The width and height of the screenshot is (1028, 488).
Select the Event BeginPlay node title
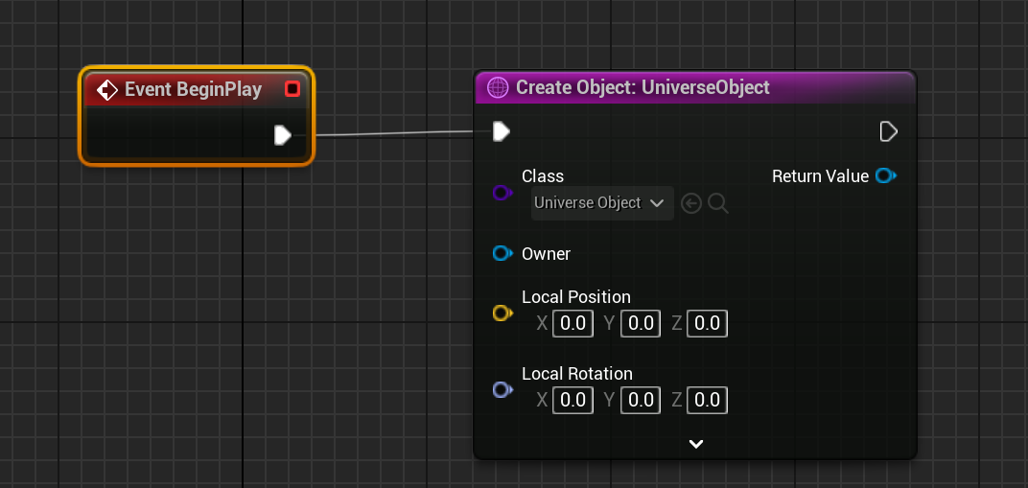coord(193,89)
